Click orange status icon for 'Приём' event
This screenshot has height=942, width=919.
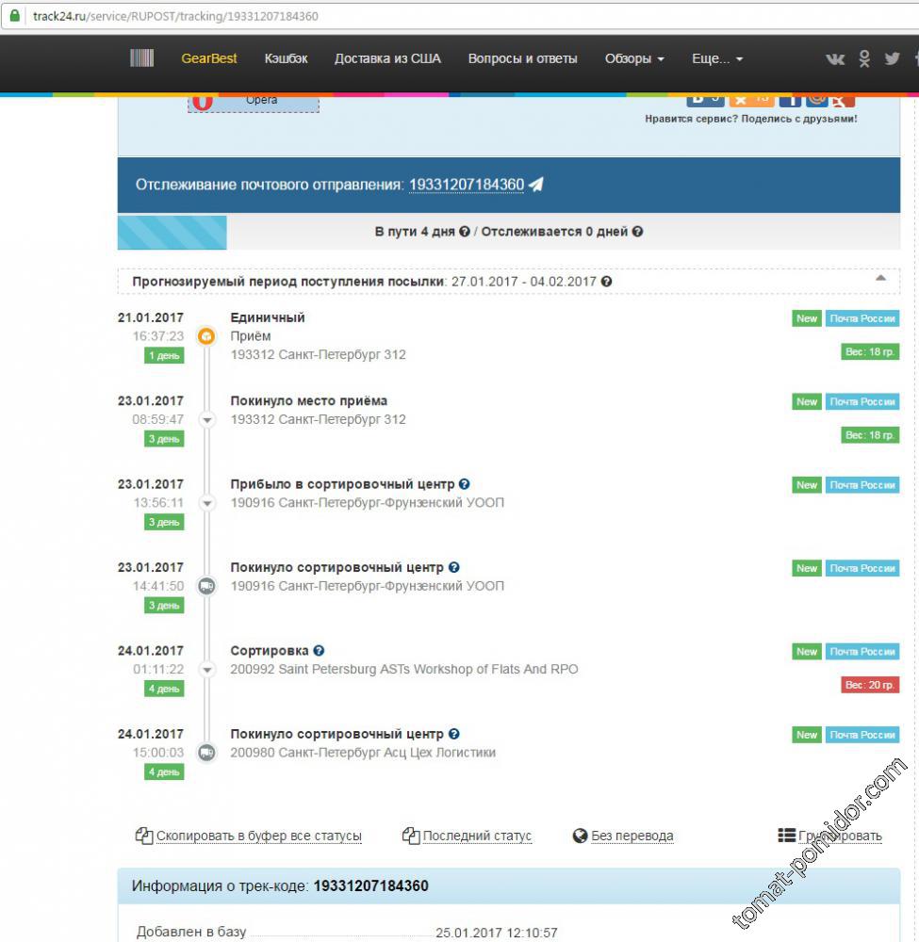pos(206,336)
